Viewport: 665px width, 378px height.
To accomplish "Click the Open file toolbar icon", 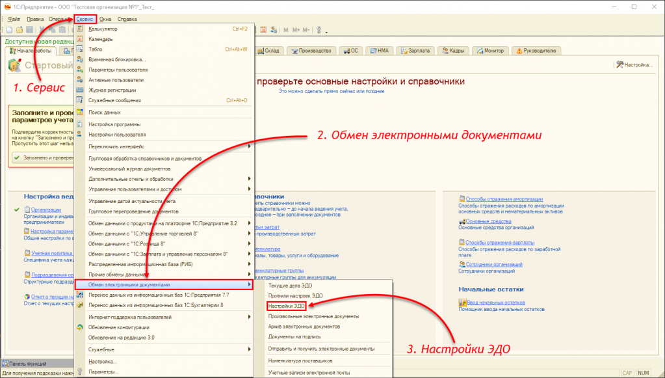I will pyautogui.click(x=20, y=30).
